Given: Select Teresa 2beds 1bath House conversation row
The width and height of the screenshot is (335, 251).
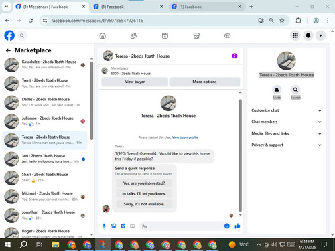Looking at the screenshot, I should (45, 140).
